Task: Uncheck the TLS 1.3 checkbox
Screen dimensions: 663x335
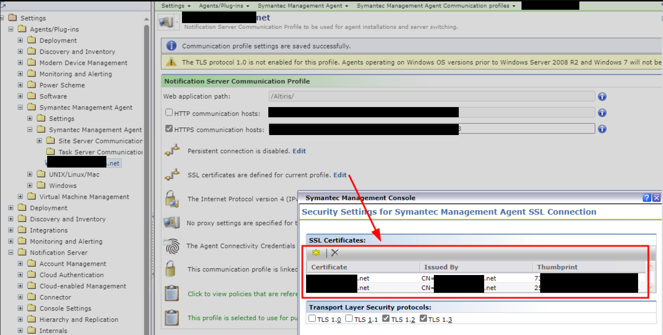Action: click(x=423, y=319)
